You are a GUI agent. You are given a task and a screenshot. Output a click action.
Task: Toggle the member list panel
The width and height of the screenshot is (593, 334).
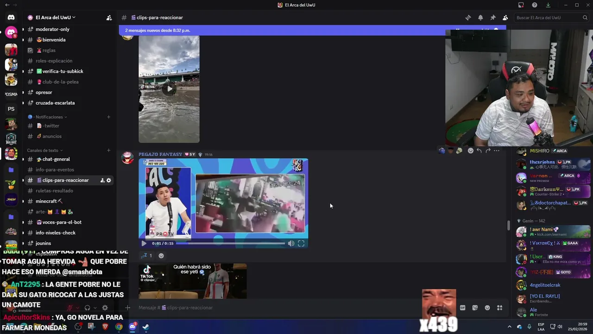(505, 18)
